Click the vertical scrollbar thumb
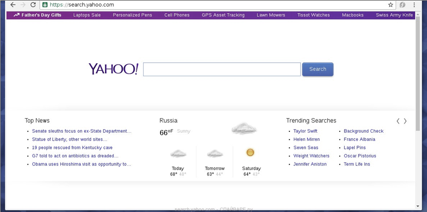 click(418, 74)
